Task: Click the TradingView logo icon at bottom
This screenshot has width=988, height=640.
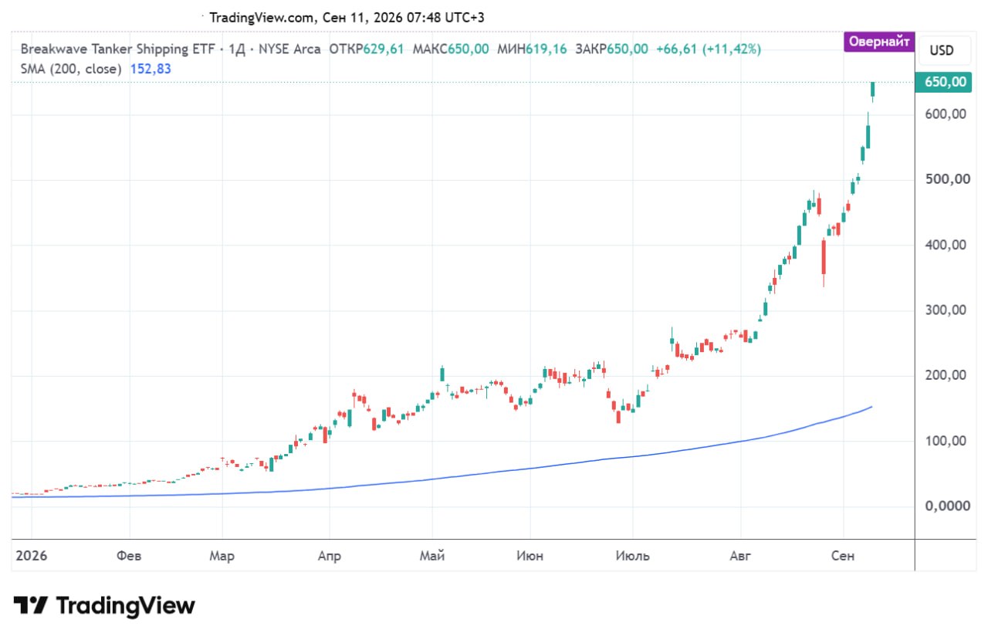Action: click(x=32, y=605)
